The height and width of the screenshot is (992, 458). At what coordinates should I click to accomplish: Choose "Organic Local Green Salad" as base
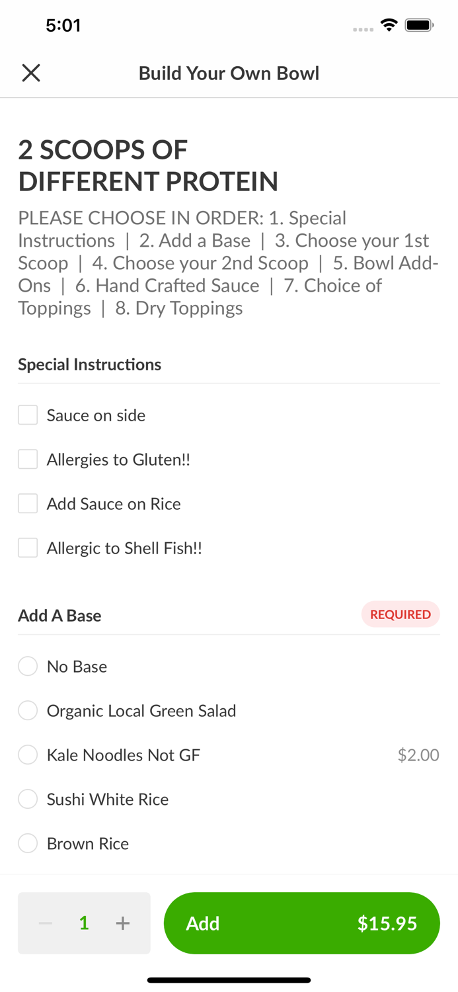(27, 710)
